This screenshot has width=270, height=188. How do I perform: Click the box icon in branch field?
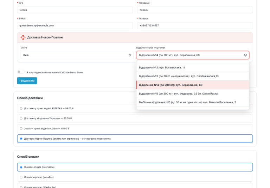pyautogui.click(x=245, y=55)
